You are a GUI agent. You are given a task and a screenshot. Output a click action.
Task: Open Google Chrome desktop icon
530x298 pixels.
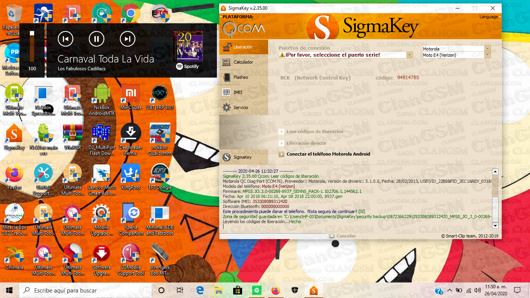coord(131,14)
